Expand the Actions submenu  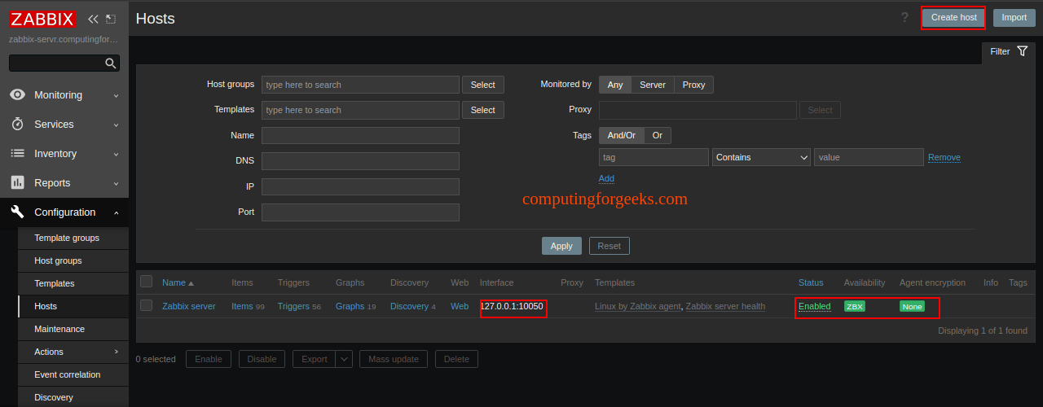click(x=73, y=352)
